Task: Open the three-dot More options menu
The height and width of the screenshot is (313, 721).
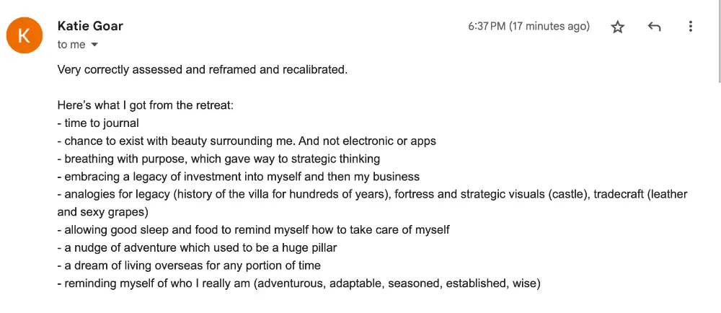Action: 690,27
